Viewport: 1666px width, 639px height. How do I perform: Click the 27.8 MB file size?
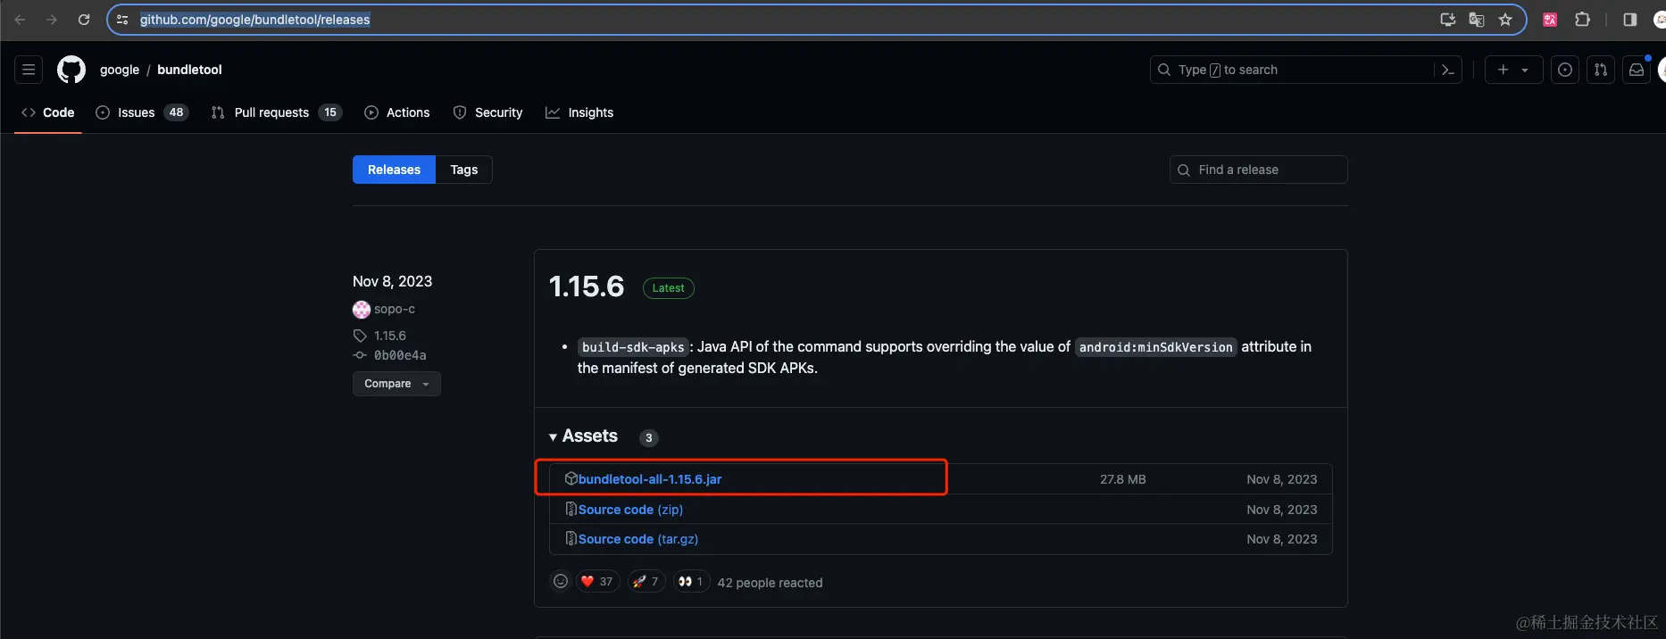(x=1122, y=479)
